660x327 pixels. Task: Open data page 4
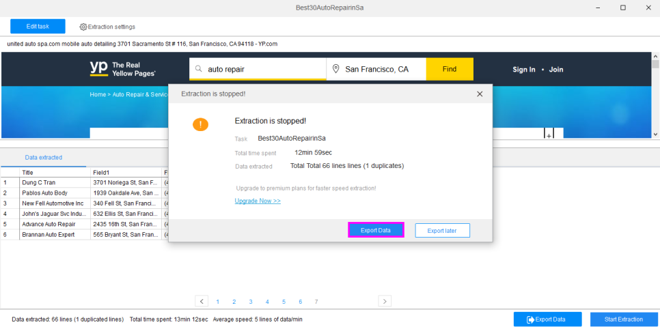tap(267, 302)
